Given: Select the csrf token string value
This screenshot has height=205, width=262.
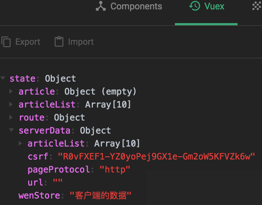Looking at the screenshot, I should point(157,157).
